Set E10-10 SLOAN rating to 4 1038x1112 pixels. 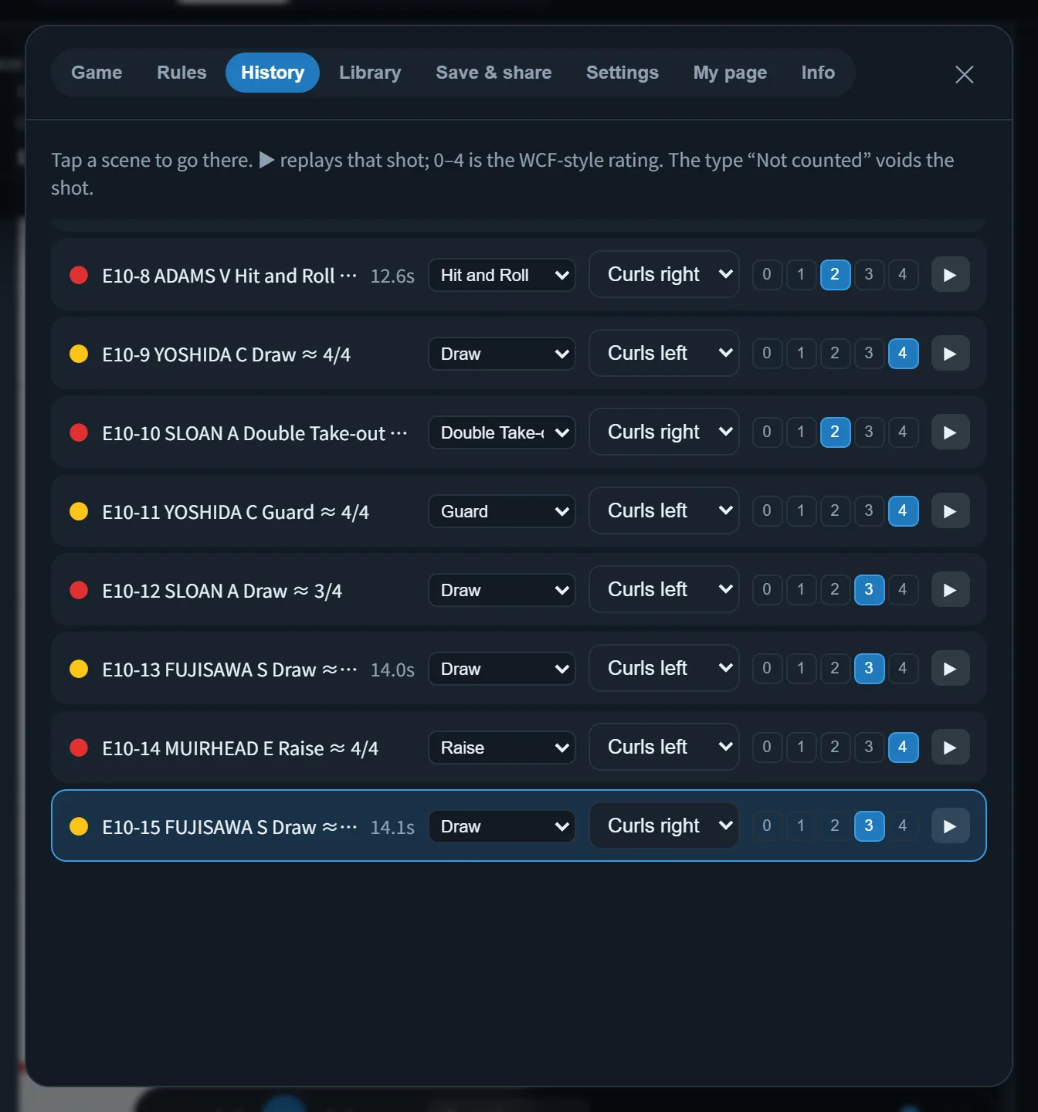903,432
